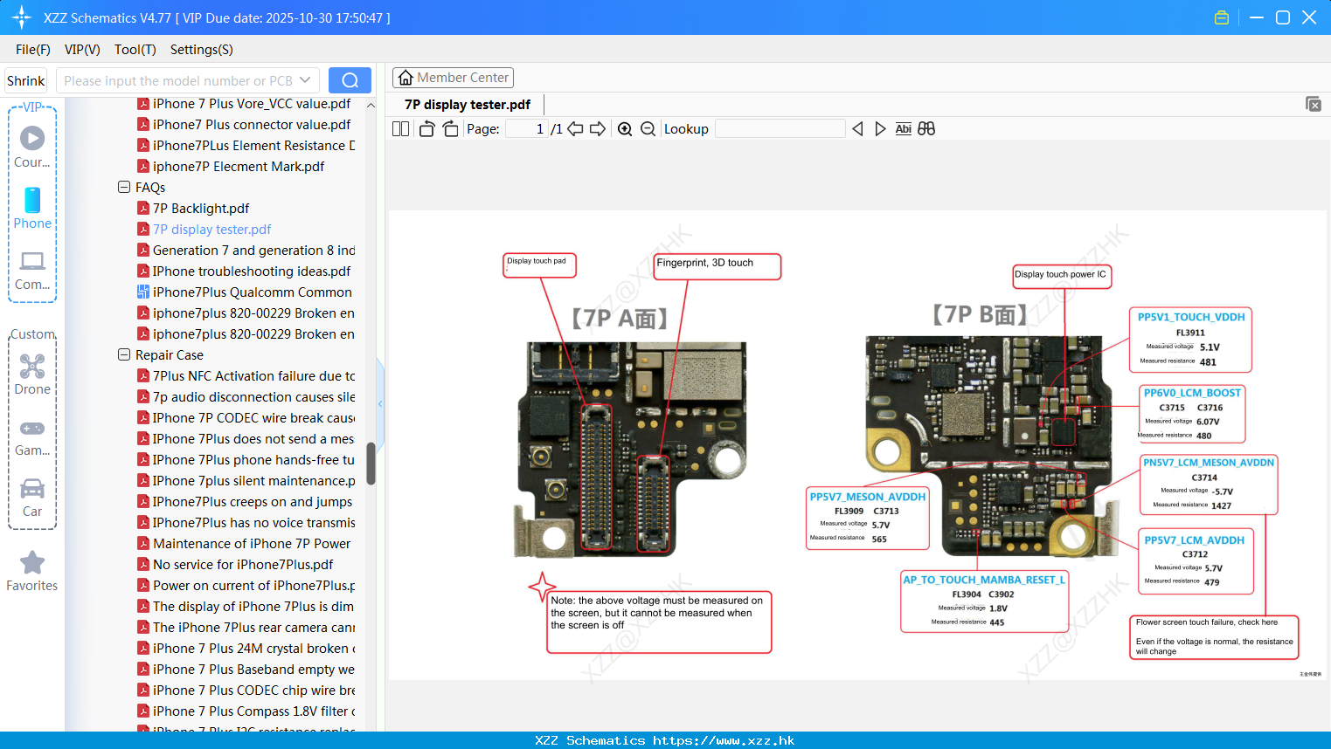Screen dimensions: 1331x749
Task: Open IPhone troubleshooting ideas.pdf
Action: (x=252, y=271)
